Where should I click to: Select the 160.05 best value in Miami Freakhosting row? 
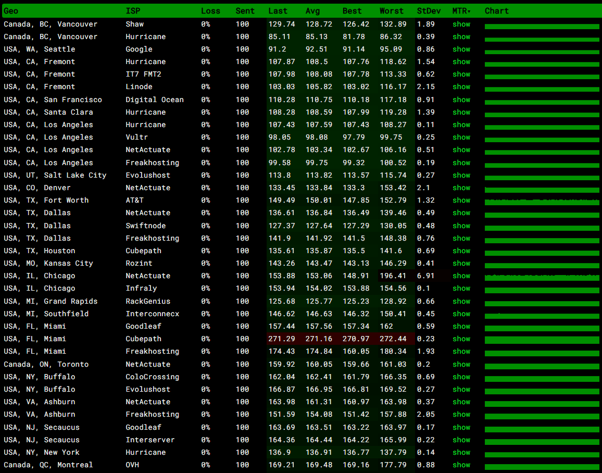click(356, 351)
